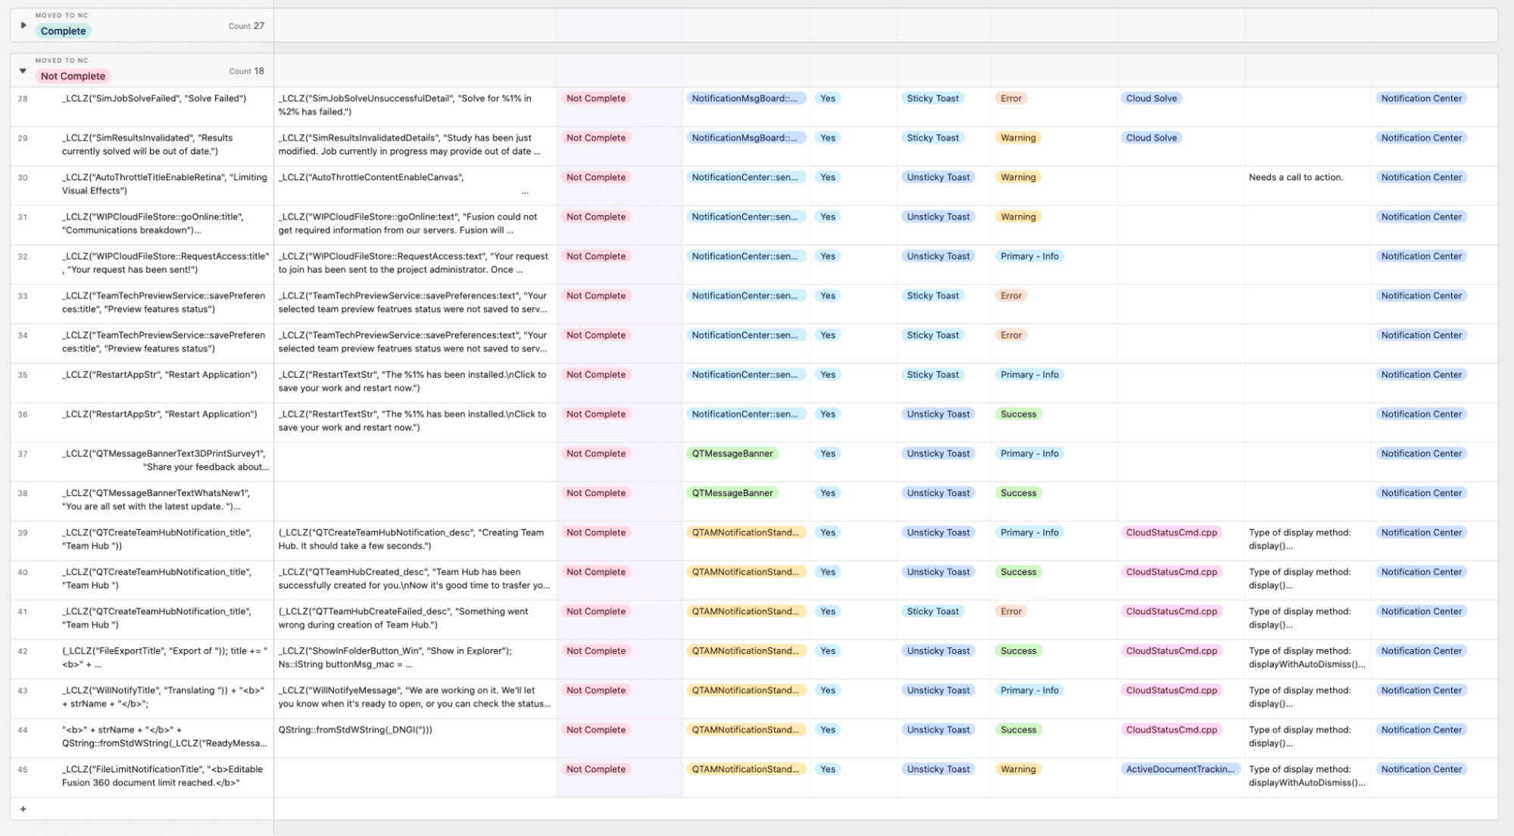This screenshot has height=836, width=1514.
Task: Click the Complete group label pill
Action: pyautogui.click(x=64, y=30)
